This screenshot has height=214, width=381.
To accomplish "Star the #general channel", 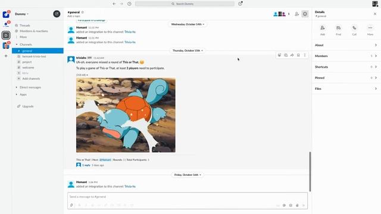I will (x=83, y=12).
